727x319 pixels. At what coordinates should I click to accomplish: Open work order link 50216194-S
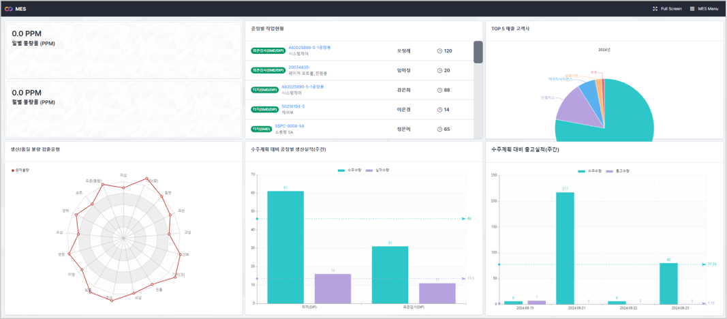point(293,106)
